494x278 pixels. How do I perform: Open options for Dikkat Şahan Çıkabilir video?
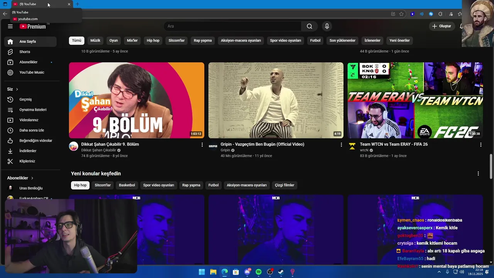pyautogui.click(x=202, y=144)
